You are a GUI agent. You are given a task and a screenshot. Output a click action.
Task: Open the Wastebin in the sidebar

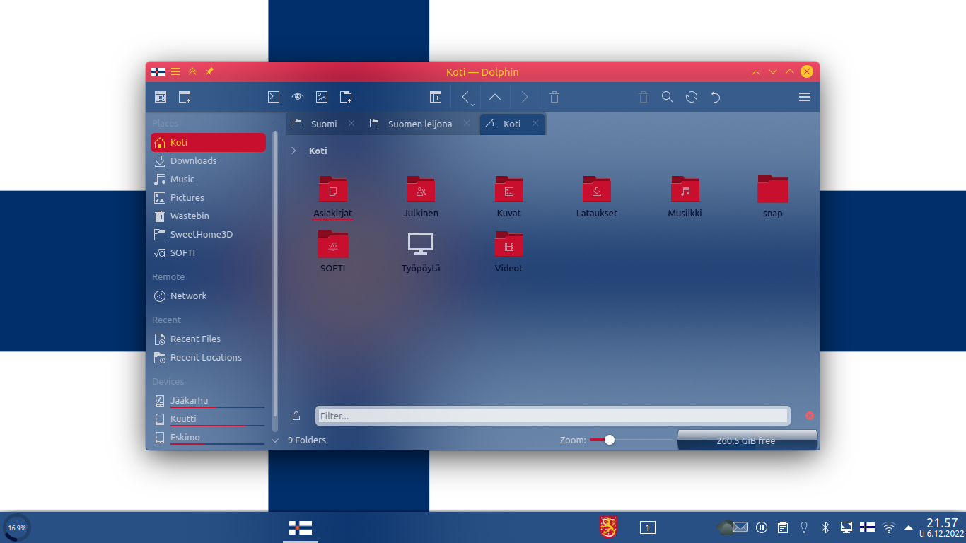click(208, 216)
